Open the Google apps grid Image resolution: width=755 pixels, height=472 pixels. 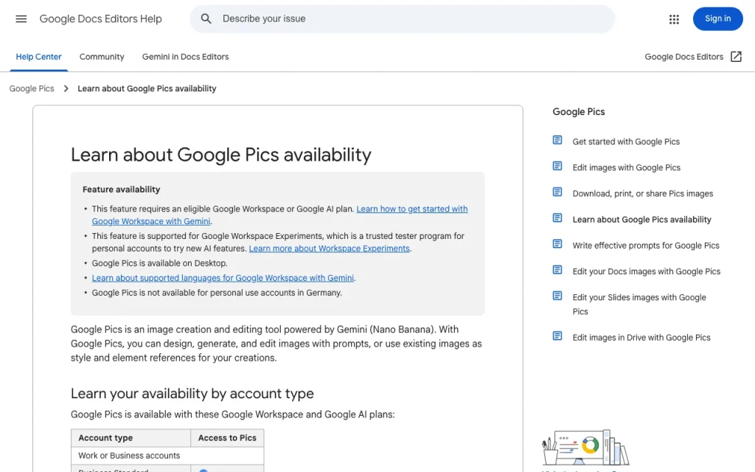point(674,18)
